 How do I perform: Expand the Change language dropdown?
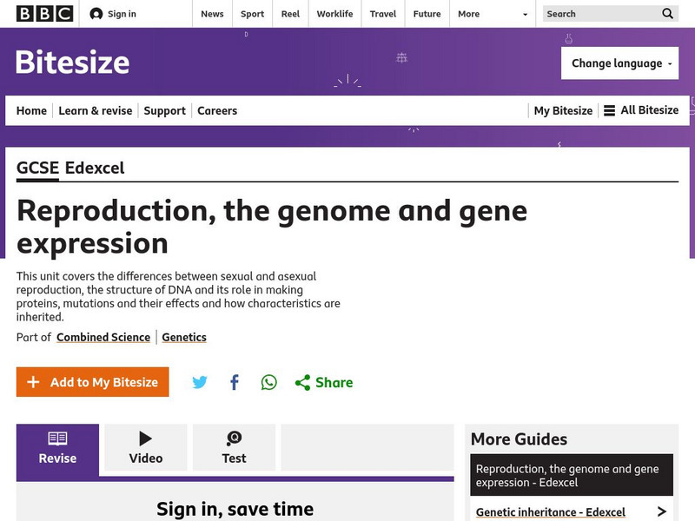pos(619,63)
